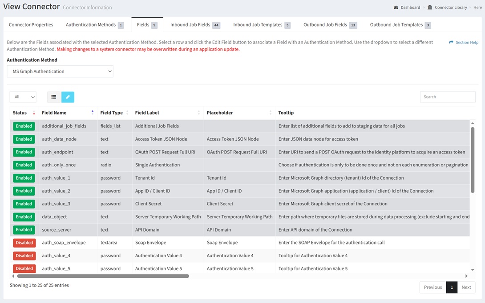
Task: Click the blue pencil edit field button
Action: pyautogui.click(x=68, y=97)
